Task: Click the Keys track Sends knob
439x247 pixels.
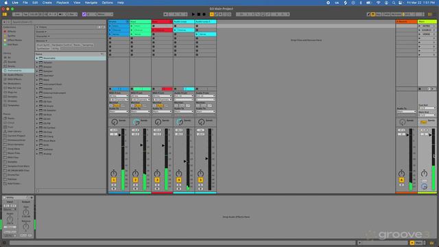Action: click(137, 122)
